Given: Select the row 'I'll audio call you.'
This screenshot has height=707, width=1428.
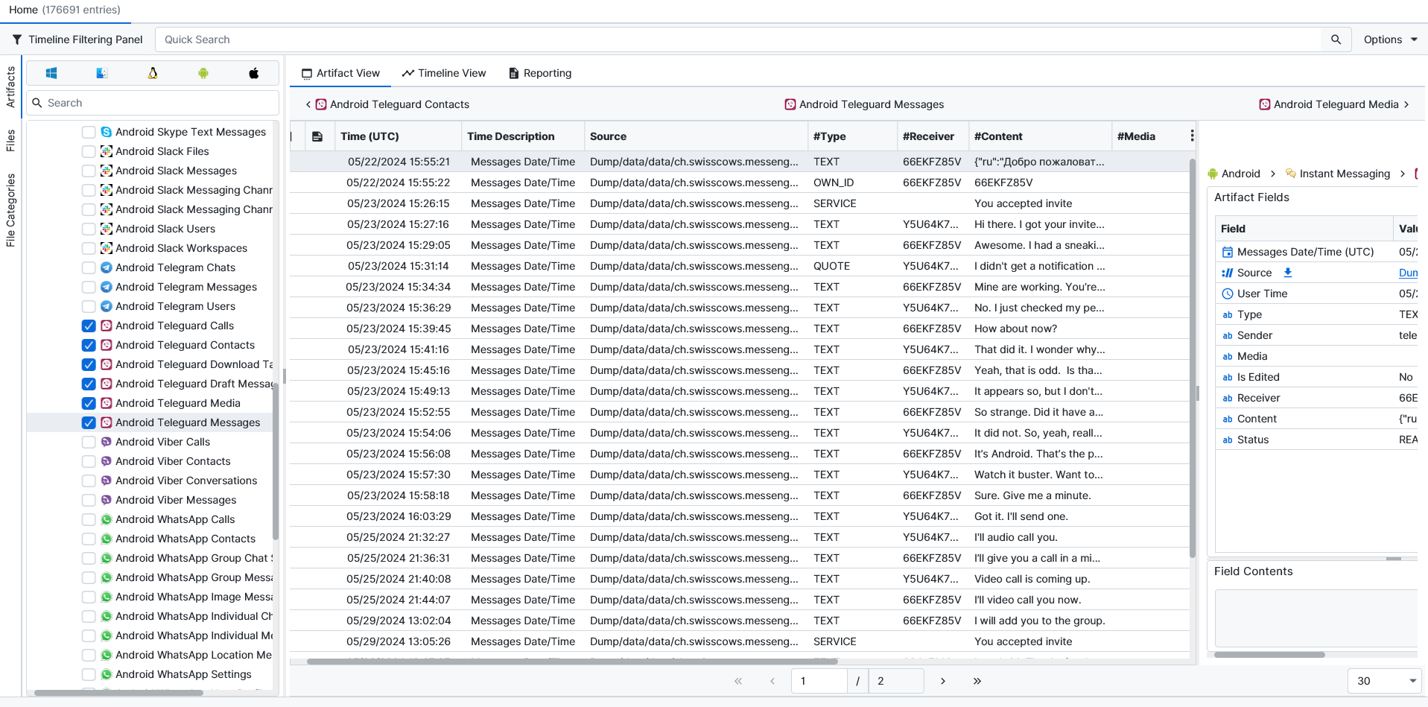Looking at the screenshot, I should pyautogui.click(x=739, y=537).
